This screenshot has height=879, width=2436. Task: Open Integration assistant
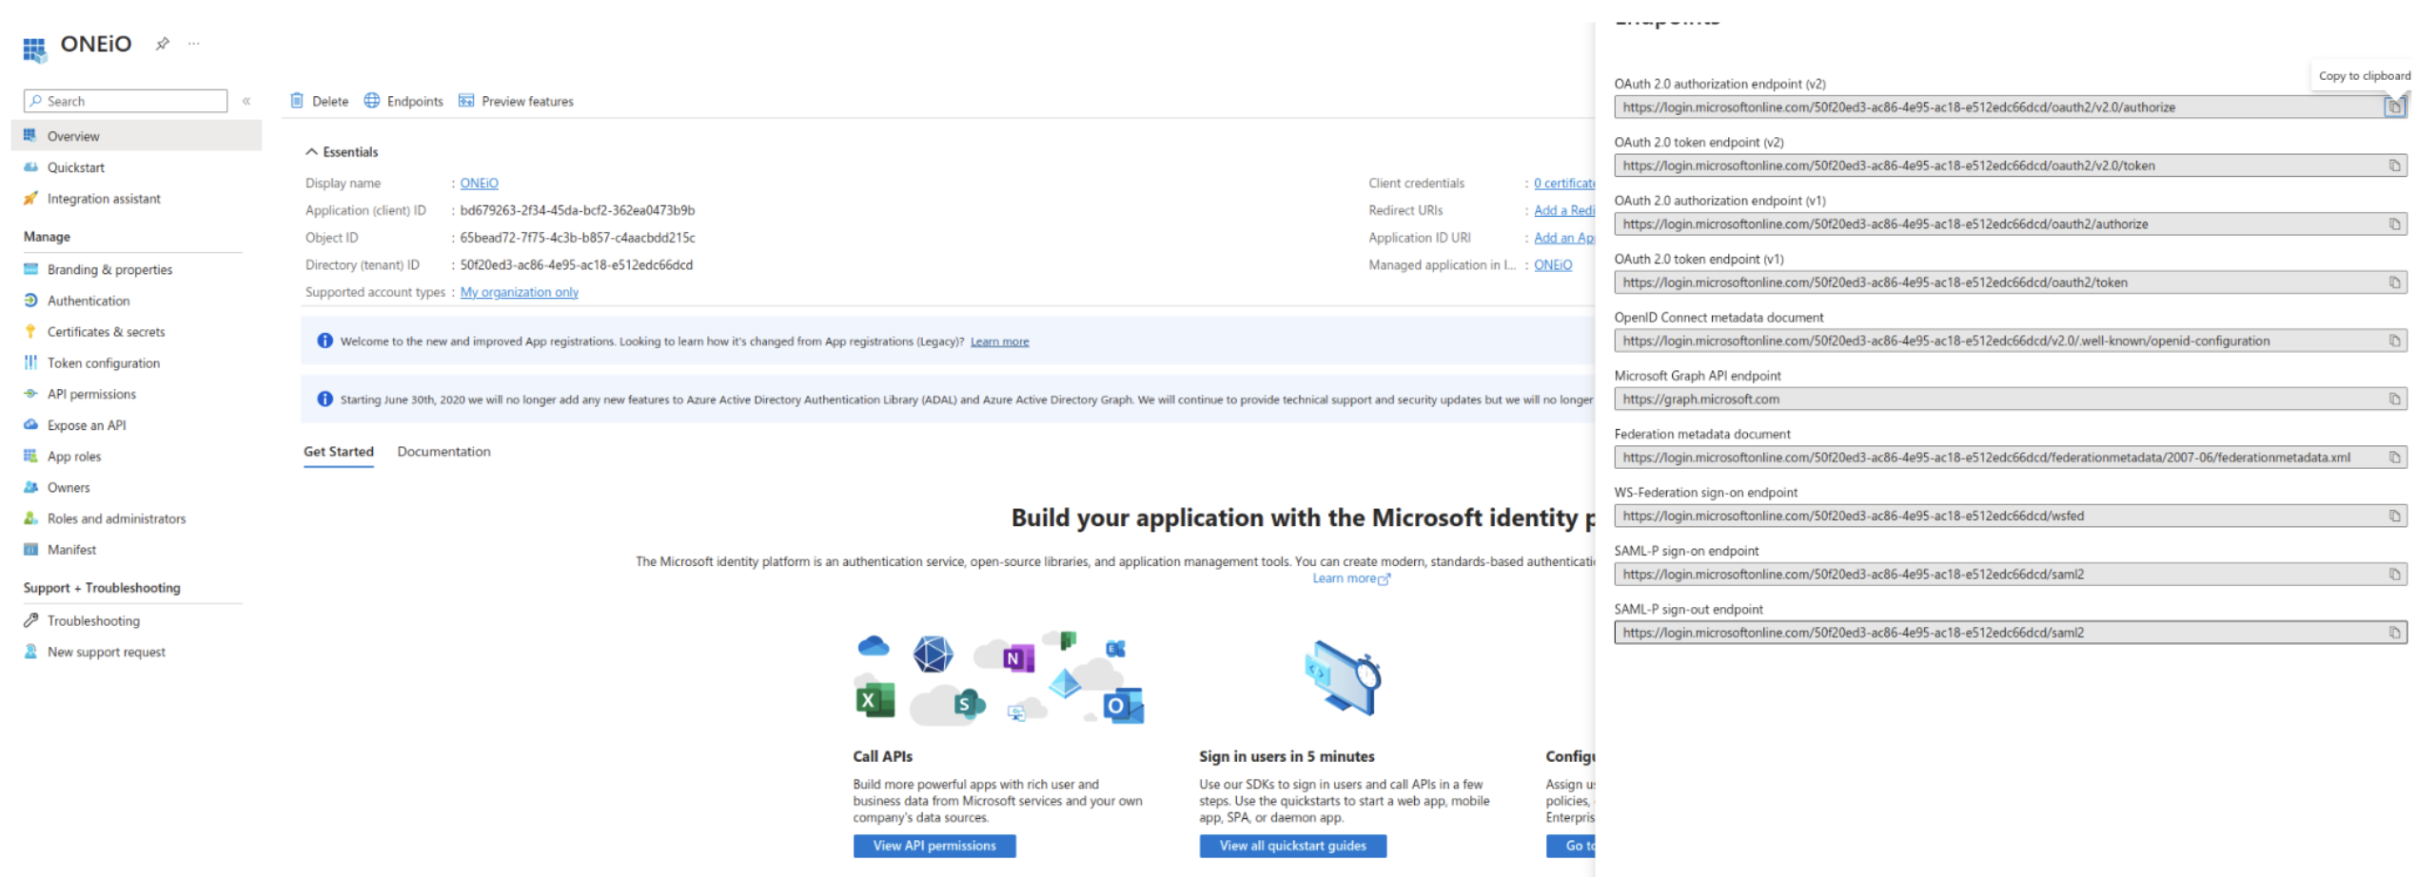[x=104, y=199]
